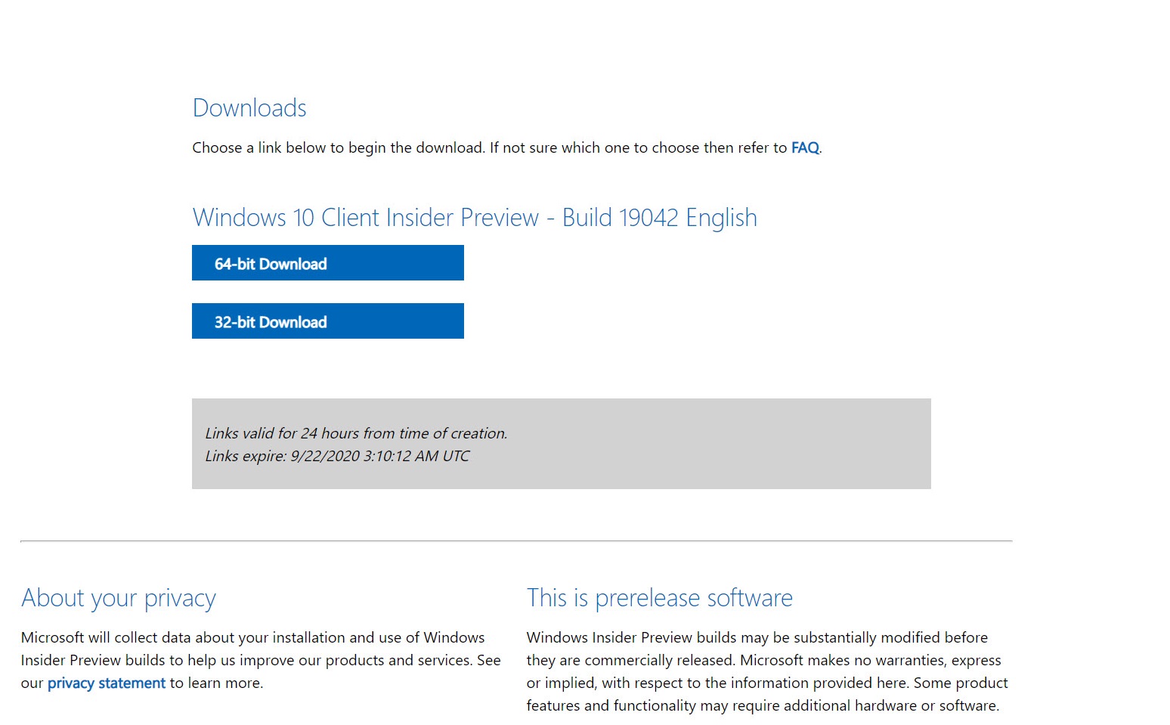The image size is (1170, 725).
Task: Click the Downloads heading
Action: point(249,108)
